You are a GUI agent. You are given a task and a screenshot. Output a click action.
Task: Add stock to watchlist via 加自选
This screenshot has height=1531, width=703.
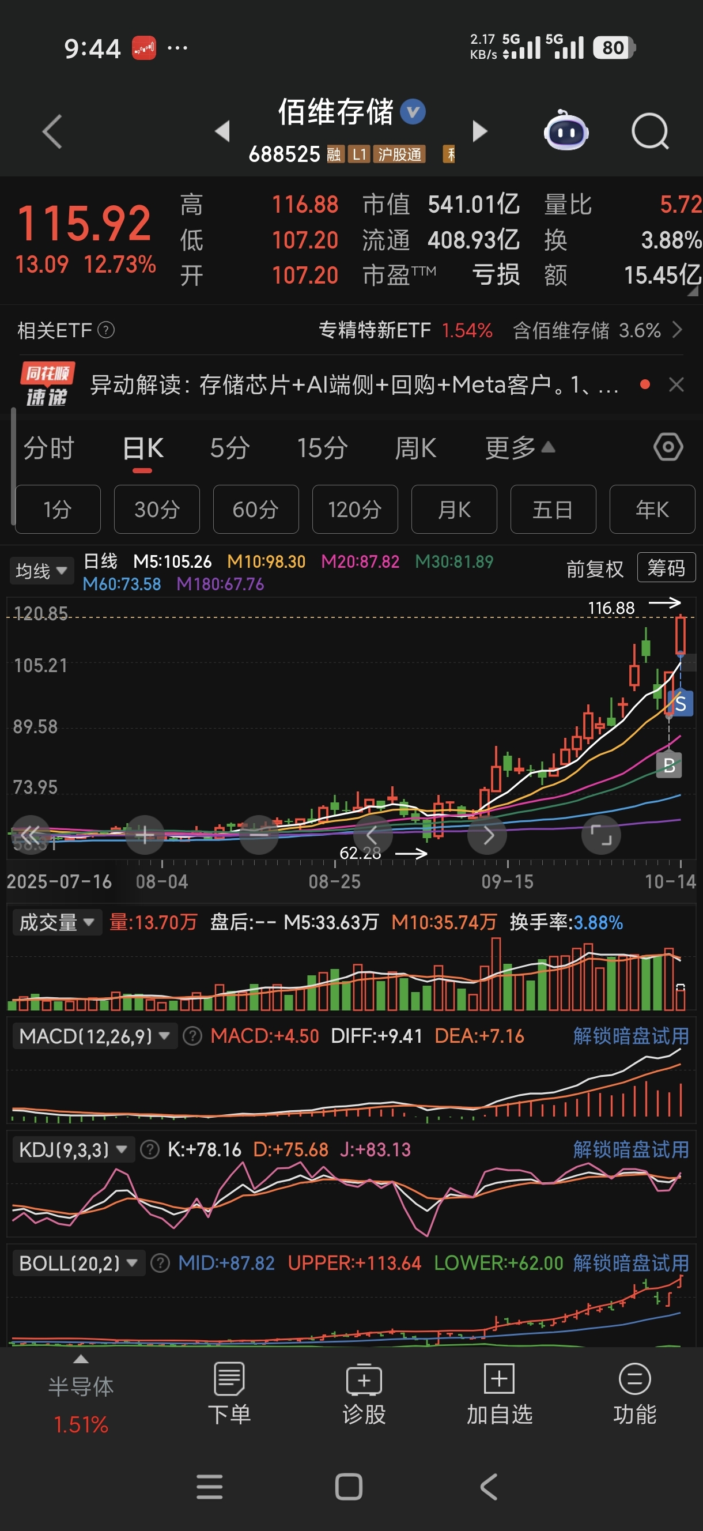[x=499, y=1394]
